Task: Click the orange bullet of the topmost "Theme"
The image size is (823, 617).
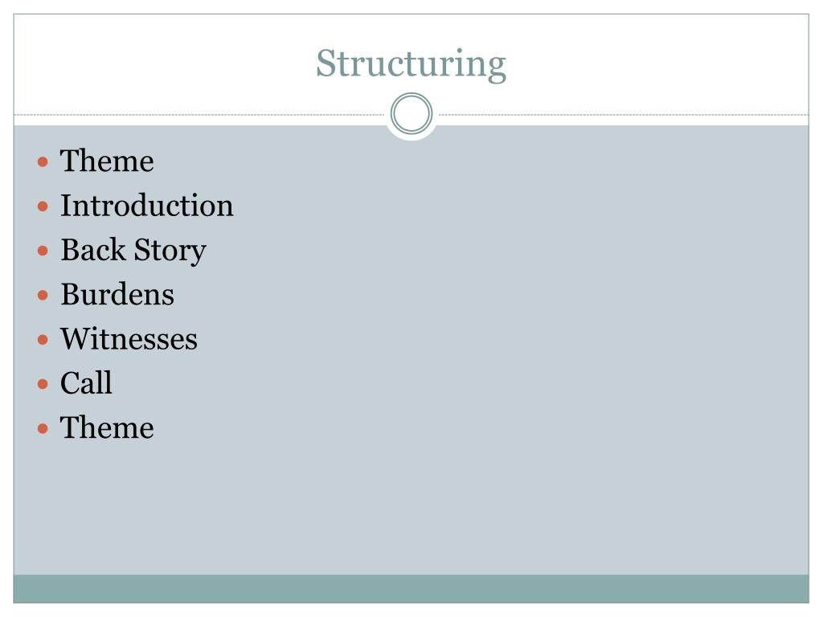Action: (x=43, y=161)
